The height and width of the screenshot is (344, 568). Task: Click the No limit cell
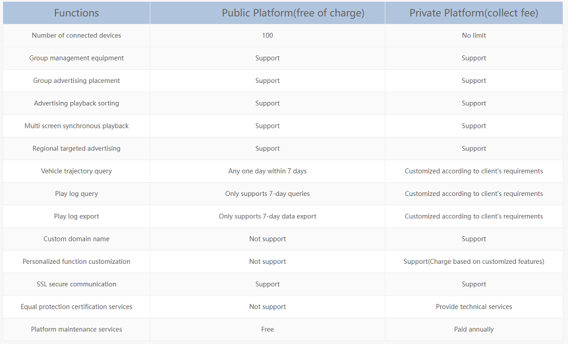click(x=474, y=36)
